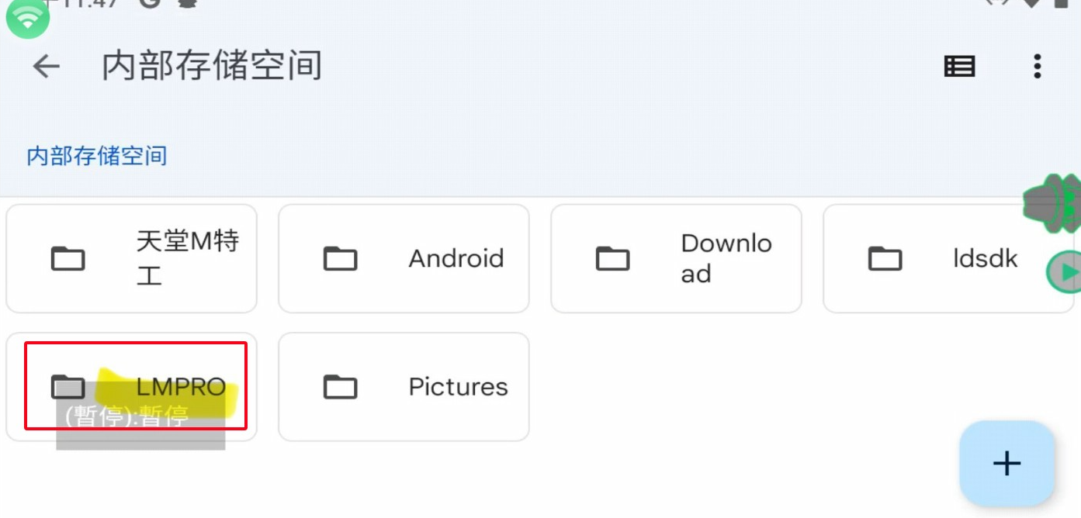This screenshot has width=1081, height=518.
Task: Click the folder icon beside ldsdk
Action: point(885,258)
